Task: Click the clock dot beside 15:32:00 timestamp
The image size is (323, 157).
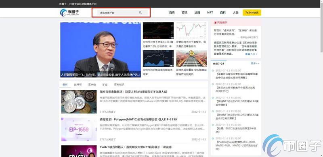Action: coord(213,138)
